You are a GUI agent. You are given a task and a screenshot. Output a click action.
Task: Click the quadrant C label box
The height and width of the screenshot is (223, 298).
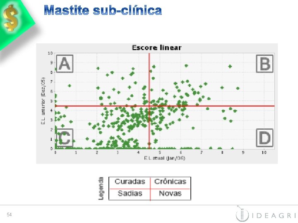point(65,138)
